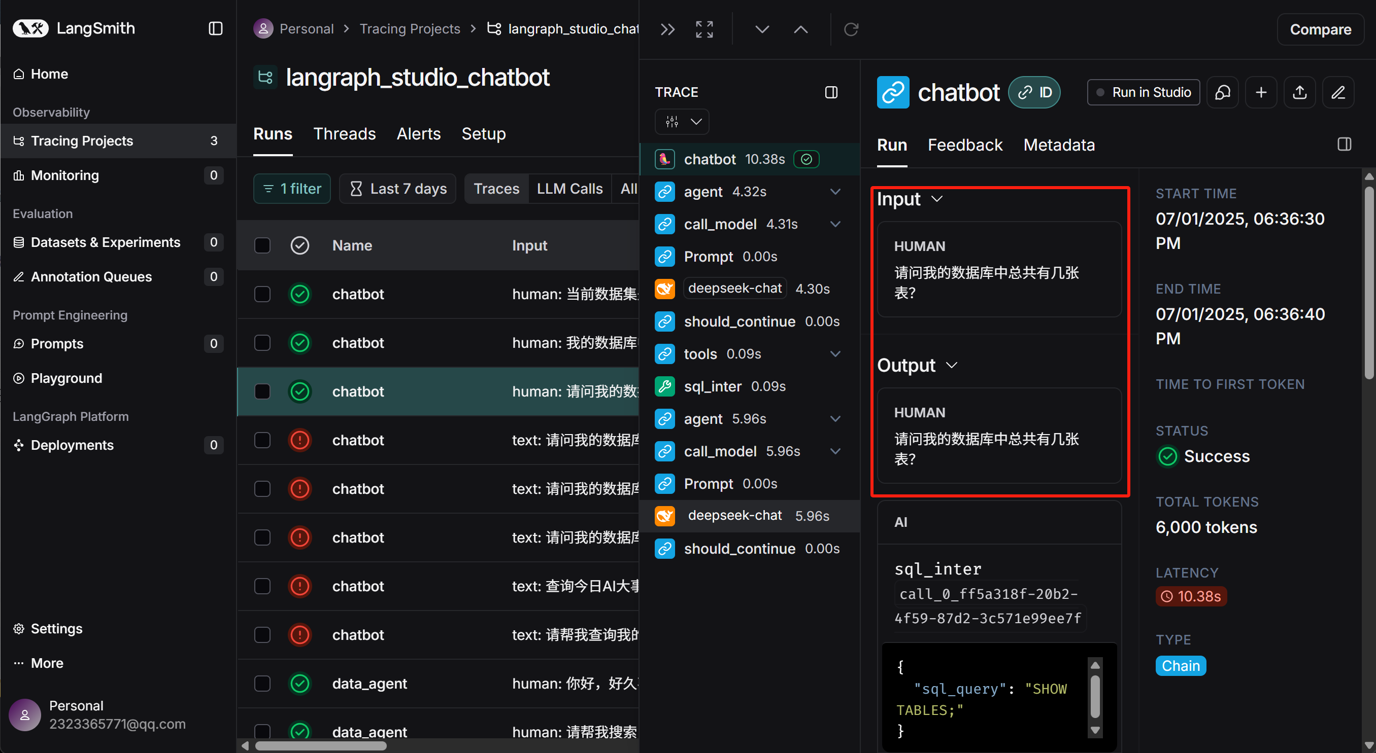Open the 1 filter button
Image resolution: width=1376 pixels, height=753 pixels.
tap(292, 189)
